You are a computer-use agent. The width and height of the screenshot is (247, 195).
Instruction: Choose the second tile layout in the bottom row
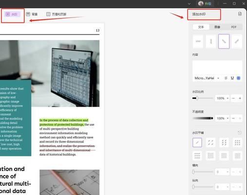(210, 156)
